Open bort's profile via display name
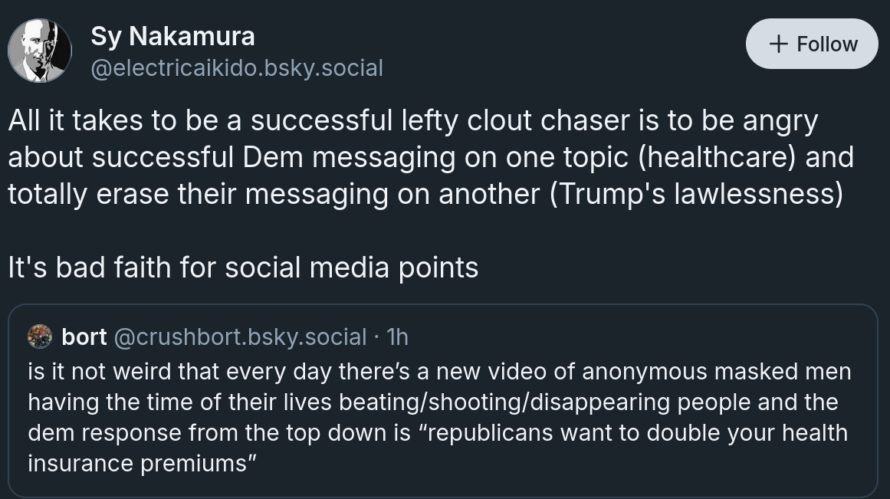Image resolution: width=890 pixels, height=499 pixels. pyautogui.click(x=84, y=336)
